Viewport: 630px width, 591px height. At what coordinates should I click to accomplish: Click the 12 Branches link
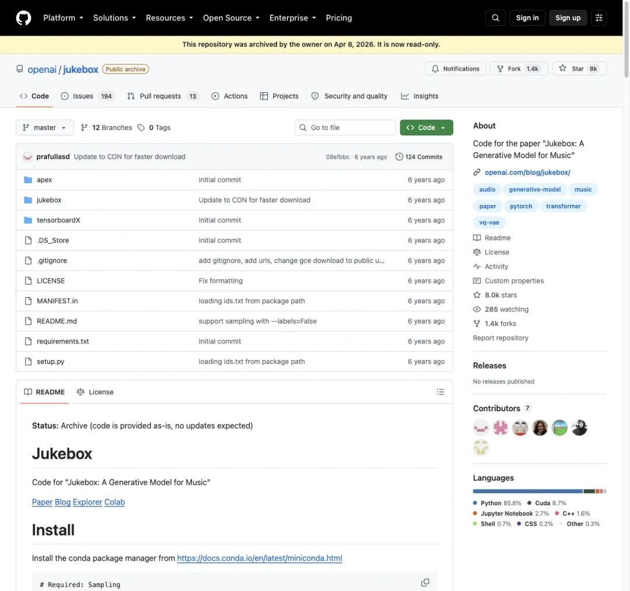[x=107, y=127]
